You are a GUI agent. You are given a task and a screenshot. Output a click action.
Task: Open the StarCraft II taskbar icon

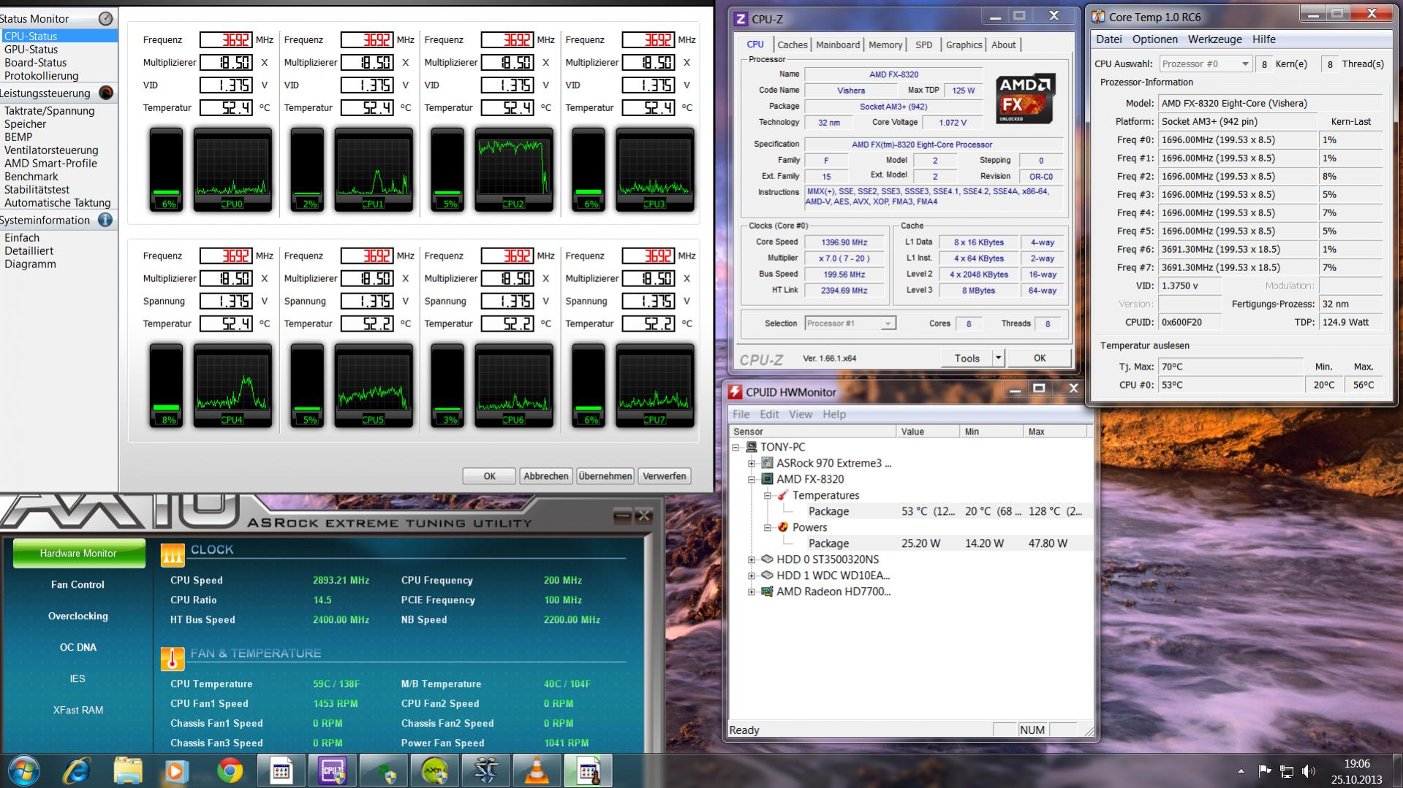[x=485, y=771]
